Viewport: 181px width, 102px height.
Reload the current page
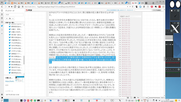click(x=15, y=7)
